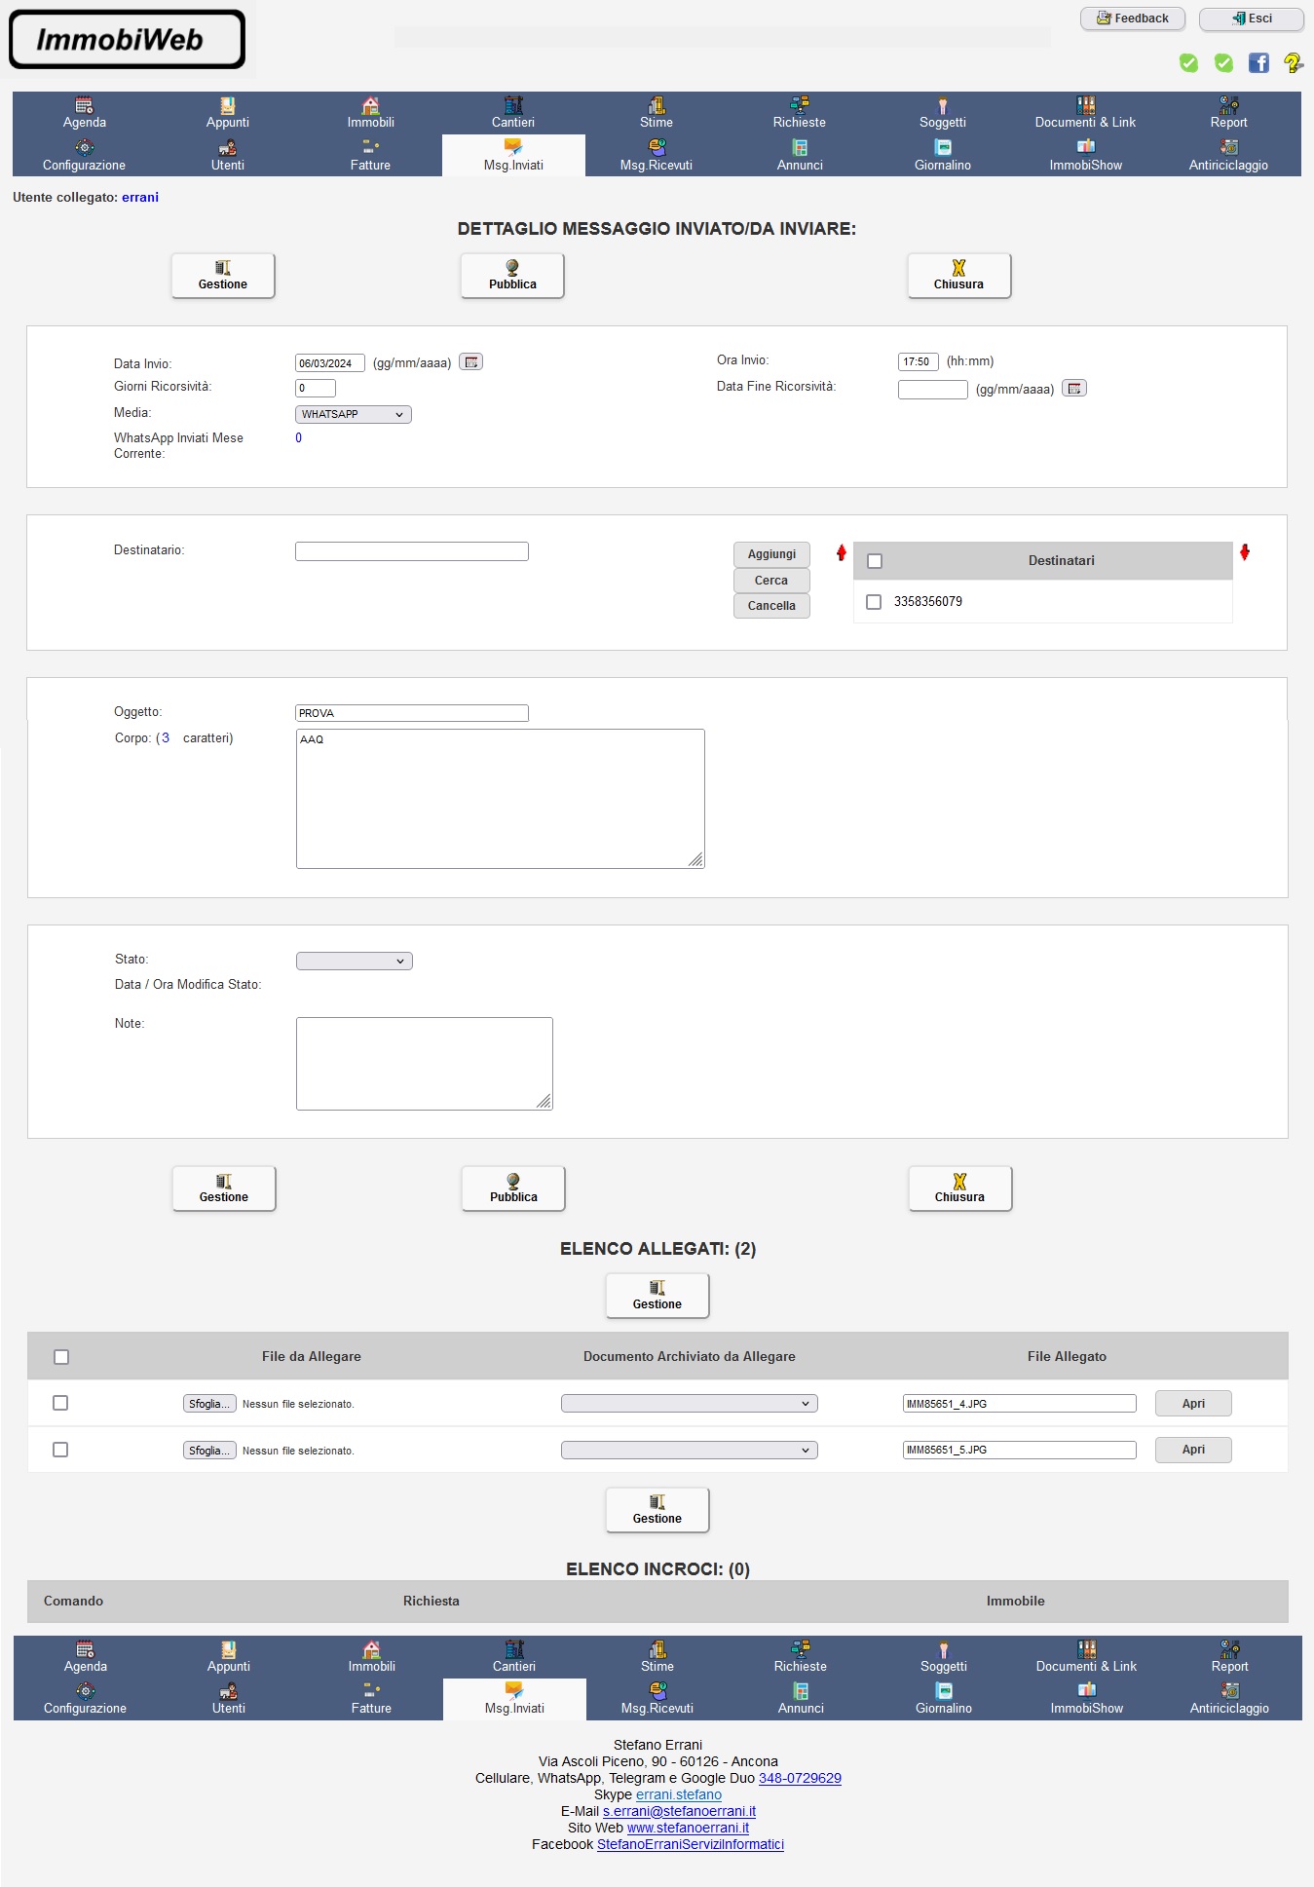Click the Facebook icon in header
The width and height of the screenshot is (1314, 1887).
pyautogui.click(x=1258, y=63)
